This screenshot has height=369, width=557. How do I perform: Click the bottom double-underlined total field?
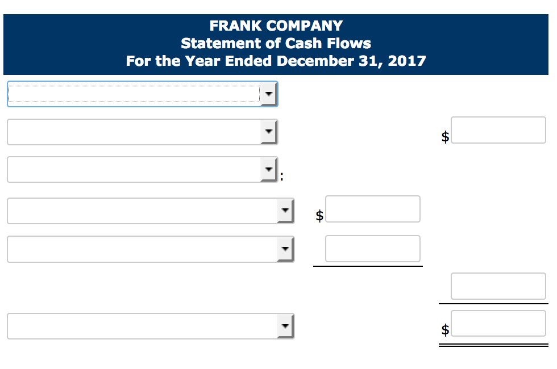click(x=498, y=322)
